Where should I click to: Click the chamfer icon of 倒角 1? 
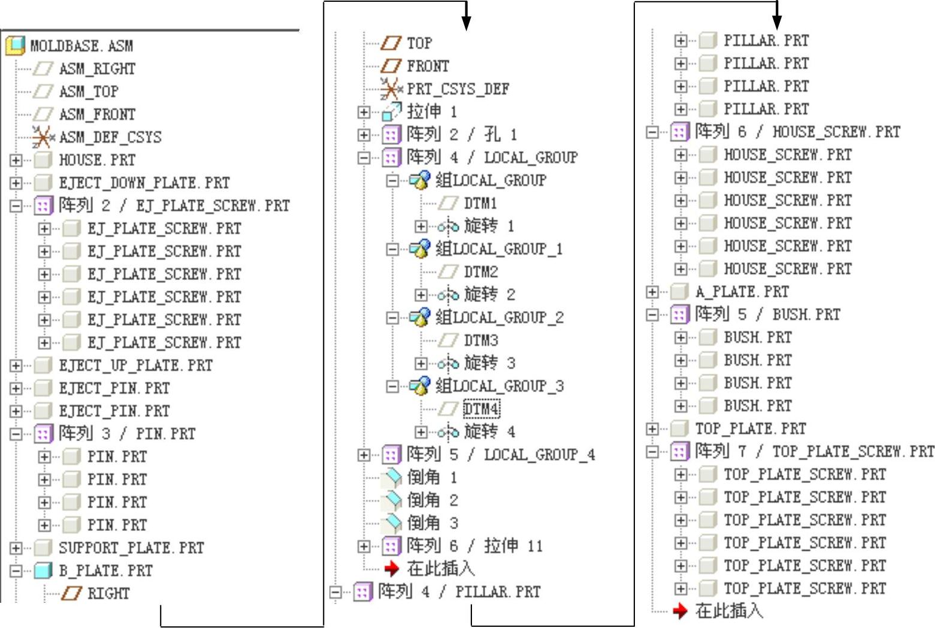pos(392,478)
